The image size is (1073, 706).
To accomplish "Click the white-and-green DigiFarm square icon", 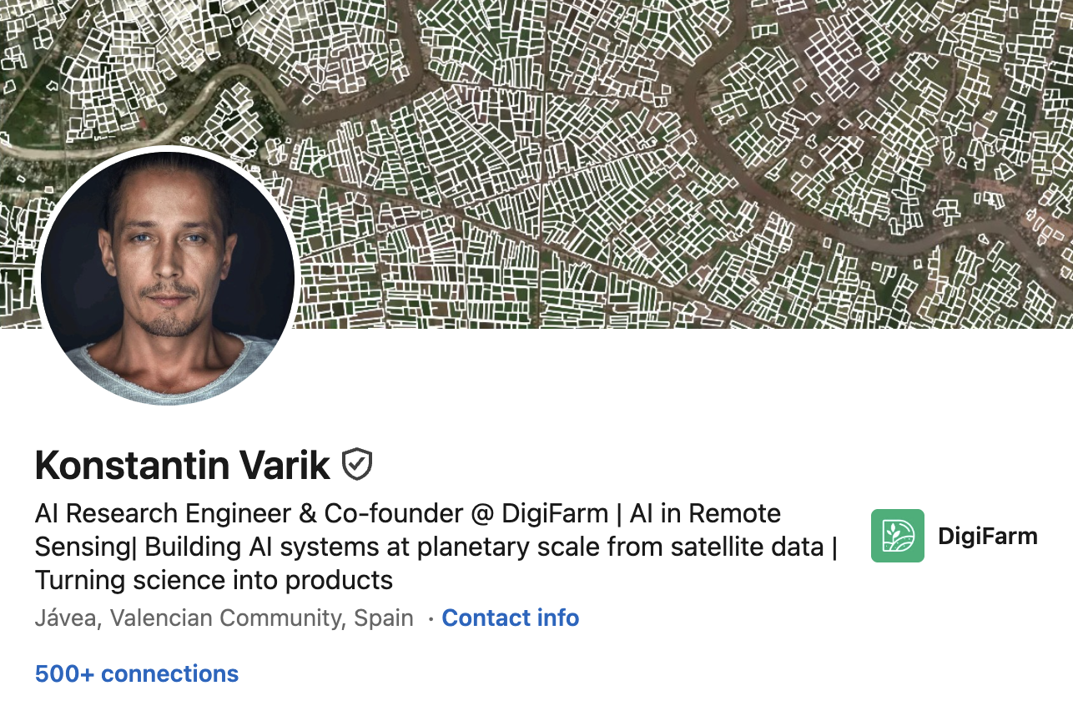I will [x=897, y=536].
